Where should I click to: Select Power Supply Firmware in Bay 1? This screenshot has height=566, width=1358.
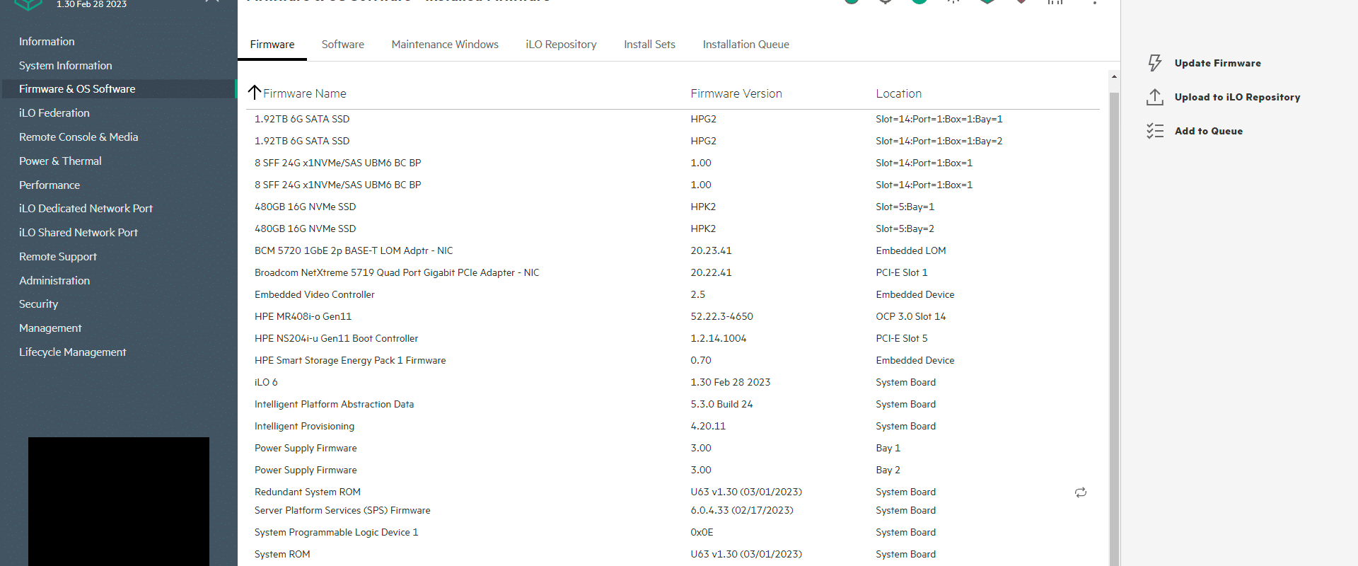(673, 448)
